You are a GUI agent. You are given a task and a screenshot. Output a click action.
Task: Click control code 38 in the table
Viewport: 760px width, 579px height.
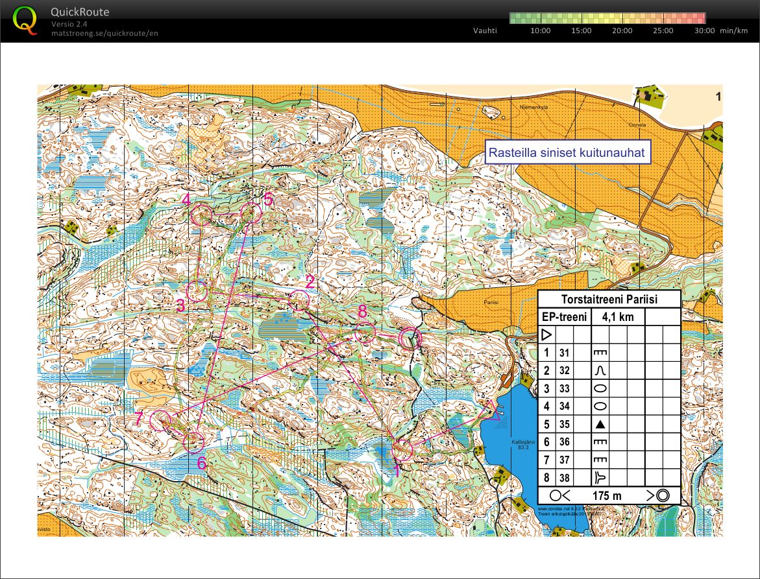tap(564, 479)
